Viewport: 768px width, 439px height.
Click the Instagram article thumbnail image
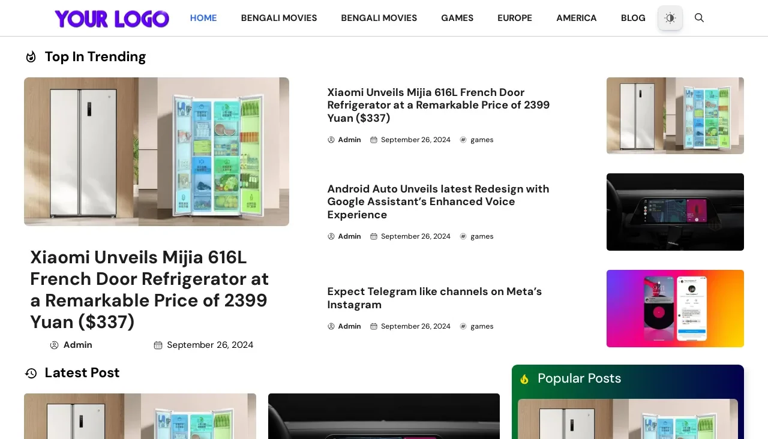(675, 308)
